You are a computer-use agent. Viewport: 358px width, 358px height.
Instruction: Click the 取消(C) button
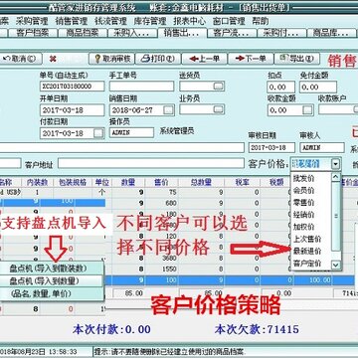(x=20, y=59)
